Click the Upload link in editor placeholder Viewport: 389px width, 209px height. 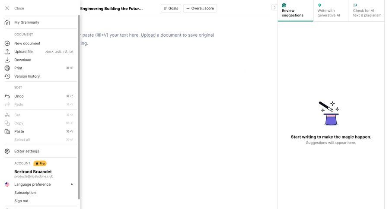(x=148, y=35)
